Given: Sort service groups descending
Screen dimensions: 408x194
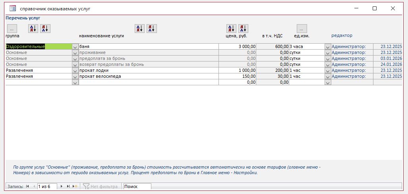Looking at the screenshot, I should [45, 29].
